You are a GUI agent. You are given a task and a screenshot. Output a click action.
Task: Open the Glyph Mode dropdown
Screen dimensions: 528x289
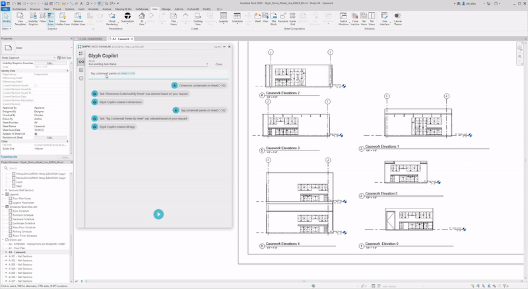click(148, 64)
